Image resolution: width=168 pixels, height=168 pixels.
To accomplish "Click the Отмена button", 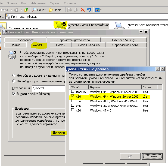I will pyautogui.click(x=152, y=156).
